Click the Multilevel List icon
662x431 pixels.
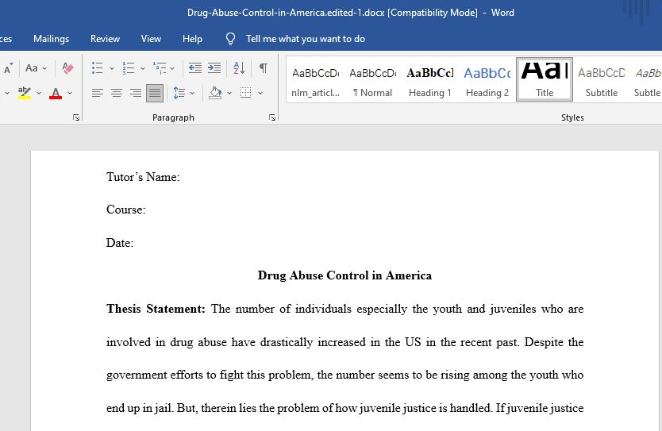pyautogui.click(x=160, y=68)
